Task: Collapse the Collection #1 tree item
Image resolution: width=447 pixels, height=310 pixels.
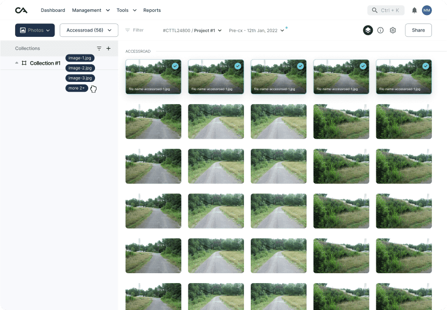Action: [17, 63]
